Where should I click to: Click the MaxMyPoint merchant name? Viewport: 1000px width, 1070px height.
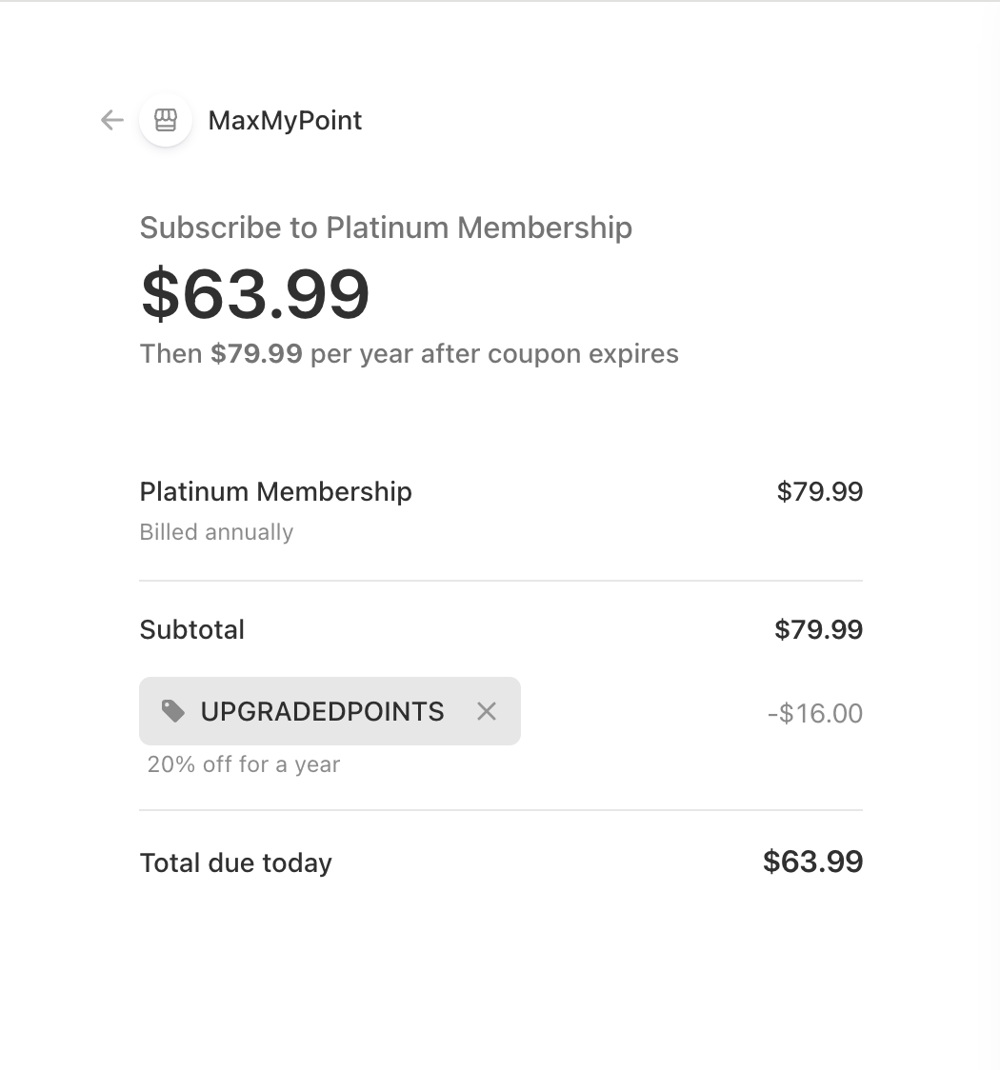[x=285, y=121]
